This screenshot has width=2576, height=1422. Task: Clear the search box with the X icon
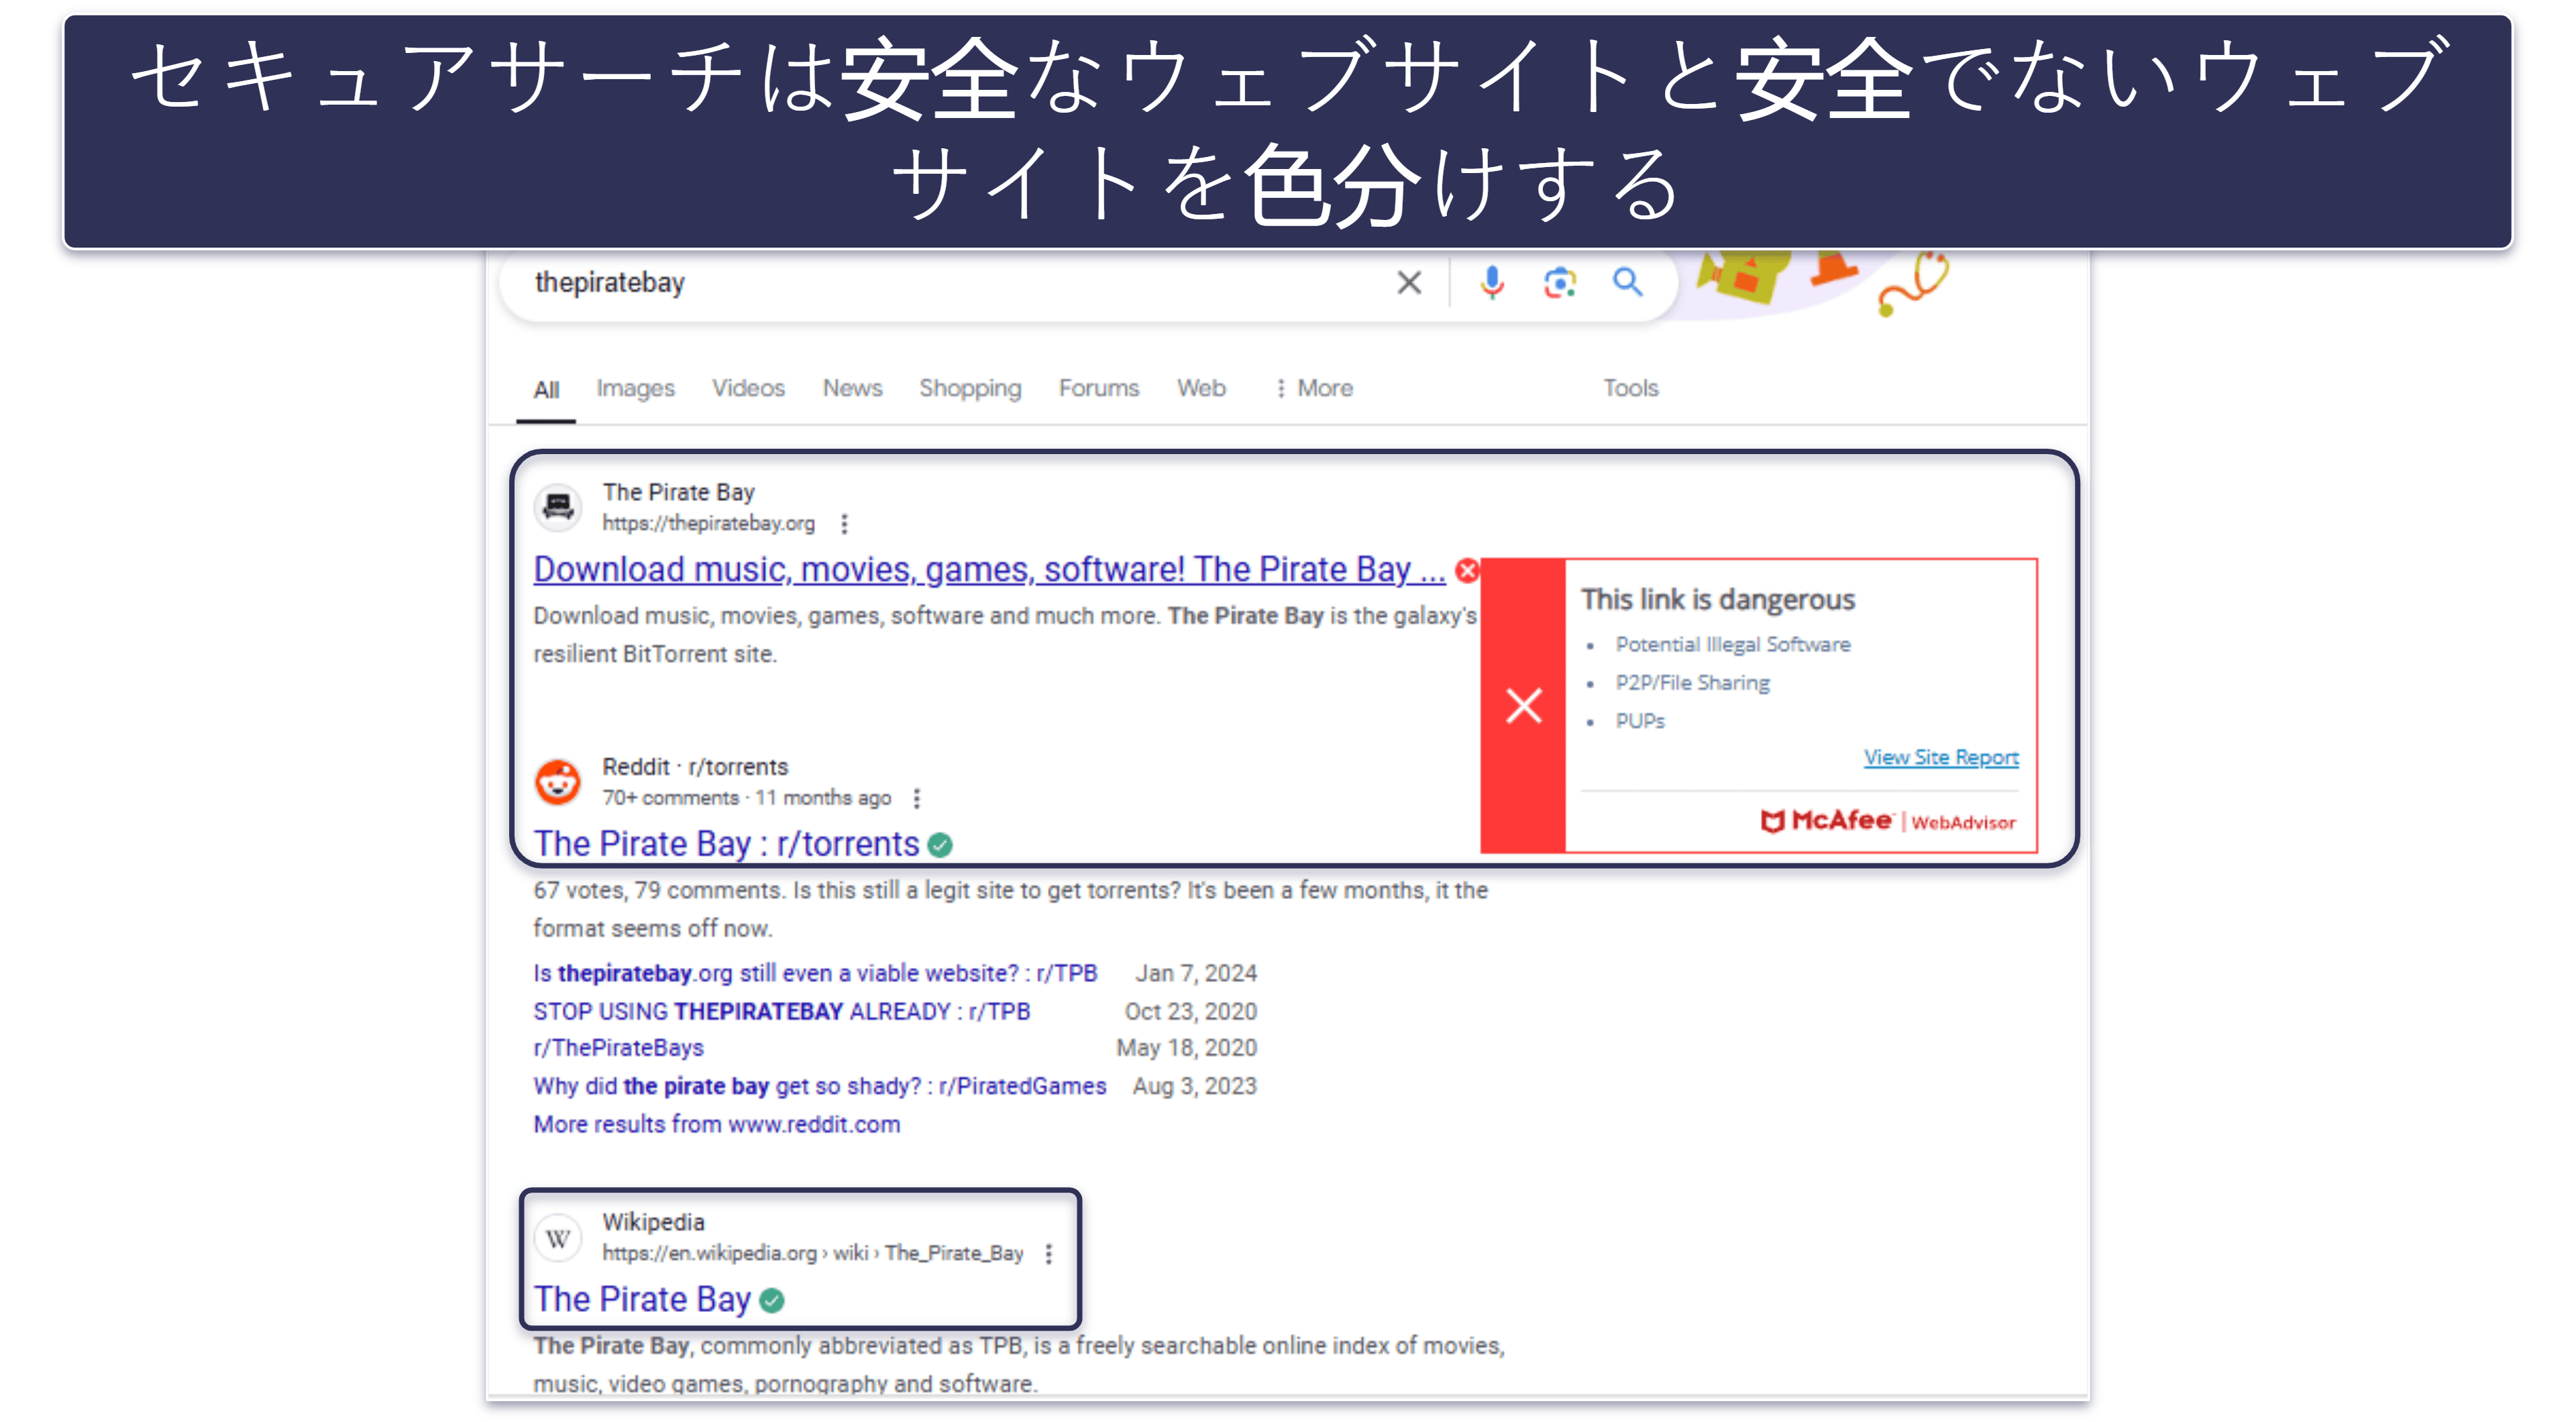pyautogui.click(x=1409, y=283)
